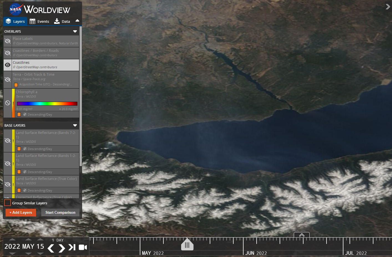Click the Start Comparison button
The width and height of the screenshot is (392, 257).
[60, 212]
